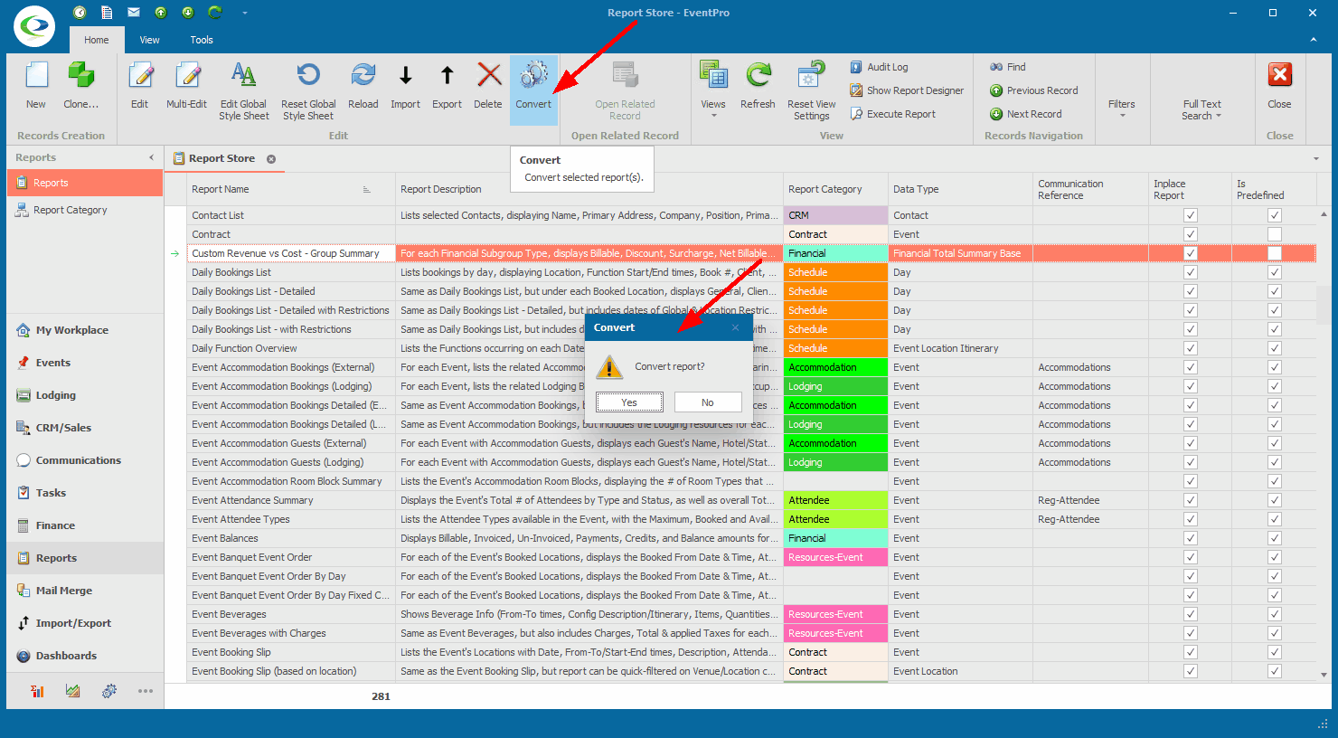The height and width of the screenshot is (738, 1338).
Task: Click the red Delete icon
Action: 489,76
